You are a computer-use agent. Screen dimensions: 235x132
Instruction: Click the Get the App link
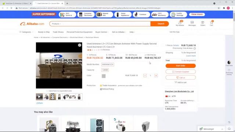(174, 32)
